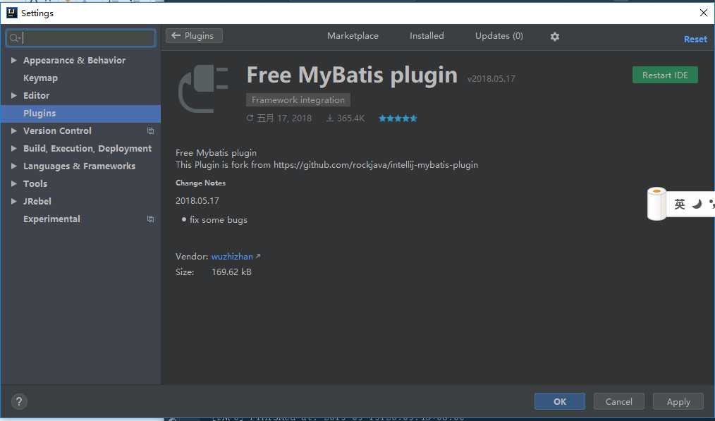
Task: Click the v2018.05.17 version label
Action: point(491,78)
